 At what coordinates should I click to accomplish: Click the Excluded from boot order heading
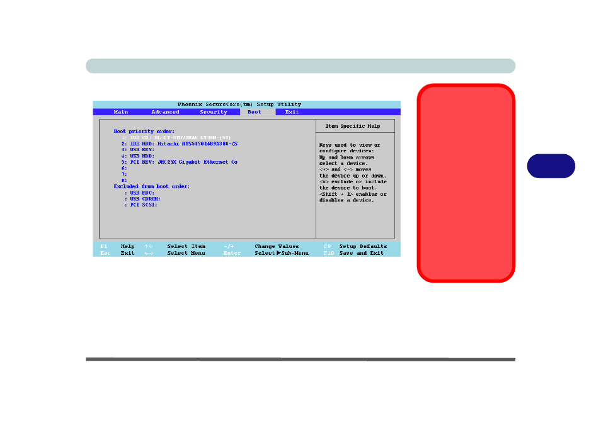[x=152, y=186]
